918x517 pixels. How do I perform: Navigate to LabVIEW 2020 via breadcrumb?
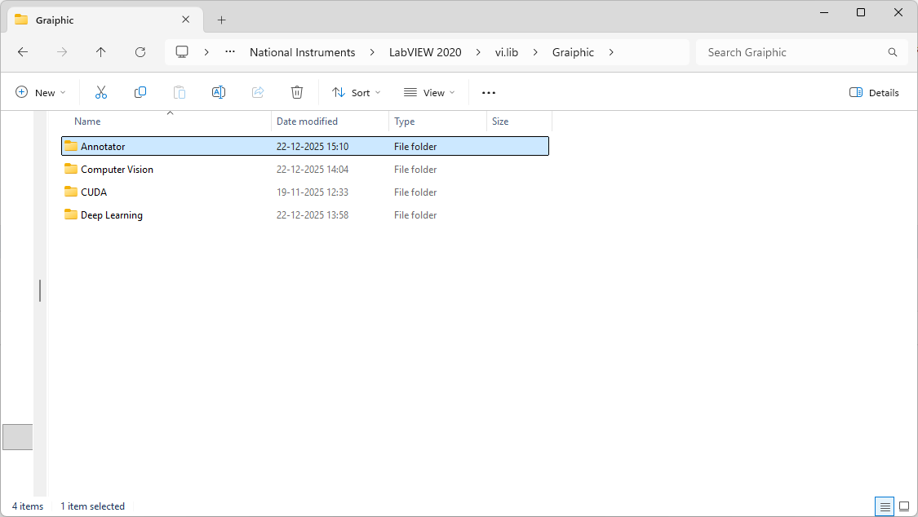tap(424, 51)
